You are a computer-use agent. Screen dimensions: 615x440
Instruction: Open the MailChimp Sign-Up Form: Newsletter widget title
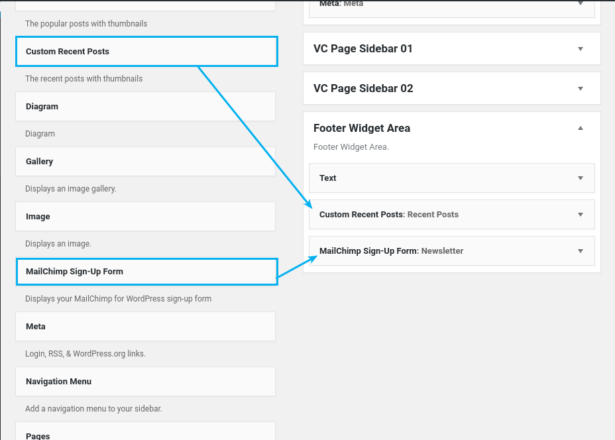[x=391, y=251]
